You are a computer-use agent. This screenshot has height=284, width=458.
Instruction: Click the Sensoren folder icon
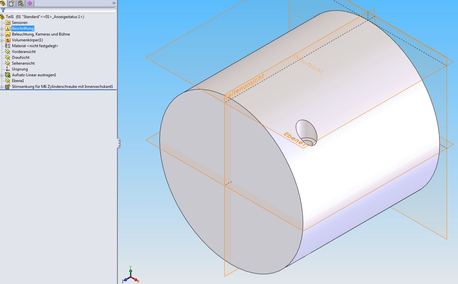[x=8, y=23]
